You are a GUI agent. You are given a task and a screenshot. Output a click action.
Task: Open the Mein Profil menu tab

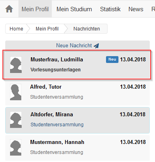click(x=35, y=9)
